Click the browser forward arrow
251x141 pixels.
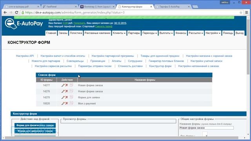point(11,12)
